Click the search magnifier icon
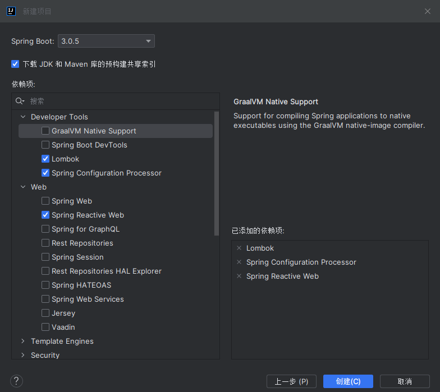This screenshot has width=440, height=392. [19, 101]
